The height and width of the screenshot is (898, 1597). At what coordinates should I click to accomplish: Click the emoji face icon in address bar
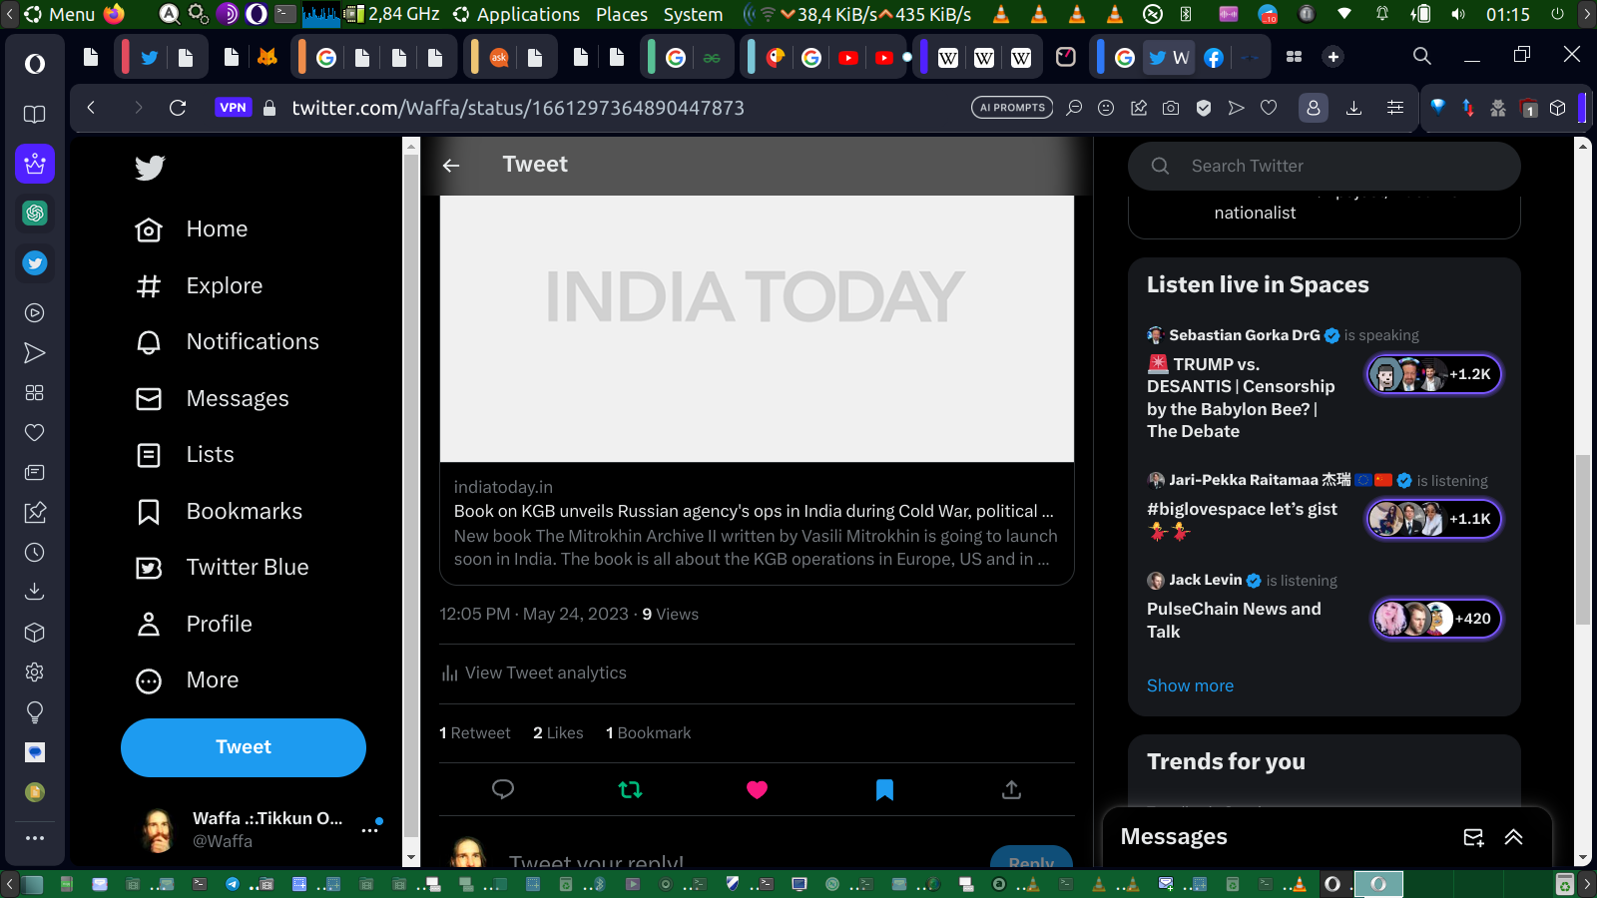(1106, 108)
